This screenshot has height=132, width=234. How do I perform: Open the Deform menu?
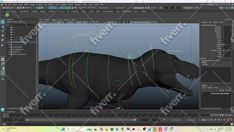[x=71, y=4]
